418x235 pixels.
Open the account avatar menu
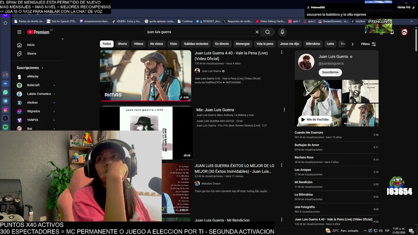[404, 32]
